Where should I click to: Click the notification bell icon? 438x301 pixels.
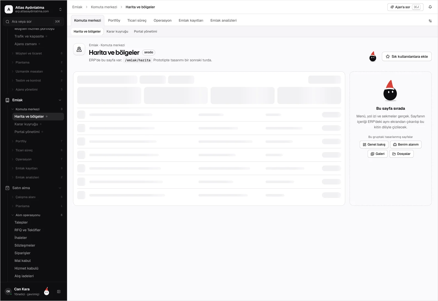pos(430,7)
